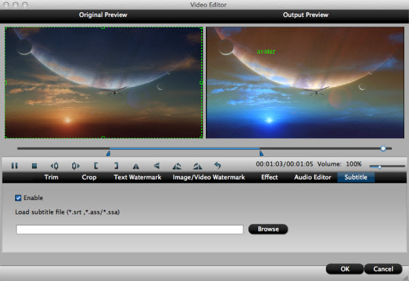Click the subtitle file path field
Image resolution: width=409 pixels, height=281 pixels.
(130, 229)
